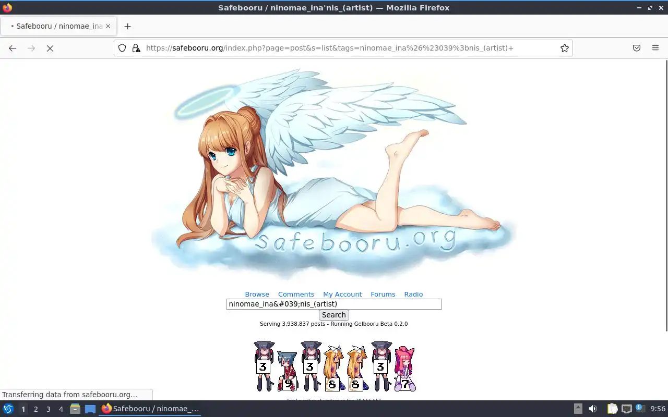Open the desktop start menu icon
Viewport: 668px width, 417px height.
click(8, 409)
